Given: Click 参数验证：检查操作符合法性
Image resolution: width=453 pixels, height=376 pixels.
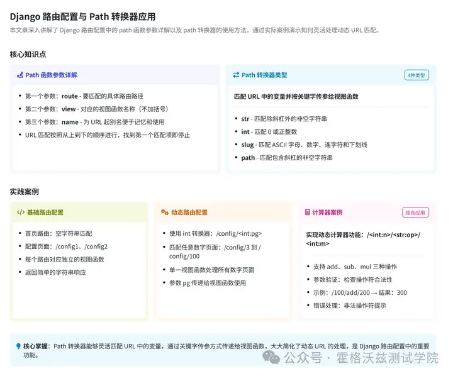Looking at the screenshot, I should 353,280.
